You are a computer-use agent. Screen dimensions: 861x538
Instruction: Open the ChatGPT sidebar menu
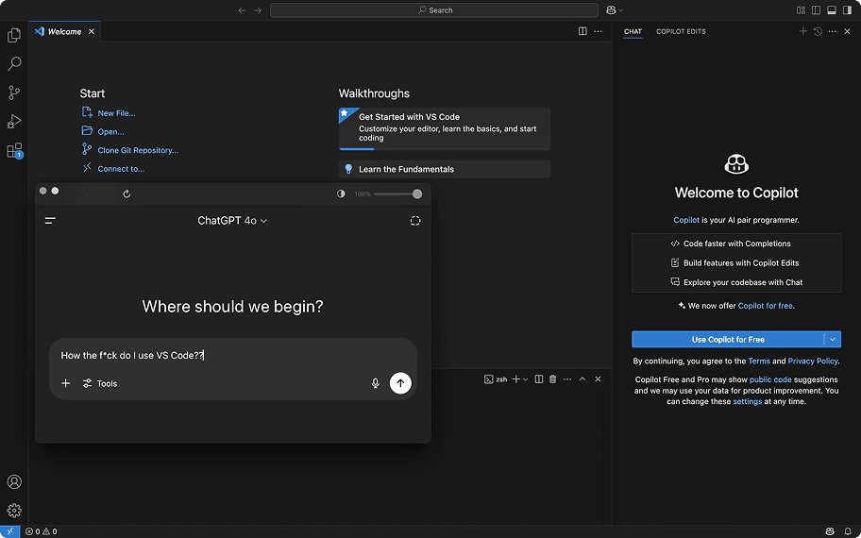(x=50, y=221)
